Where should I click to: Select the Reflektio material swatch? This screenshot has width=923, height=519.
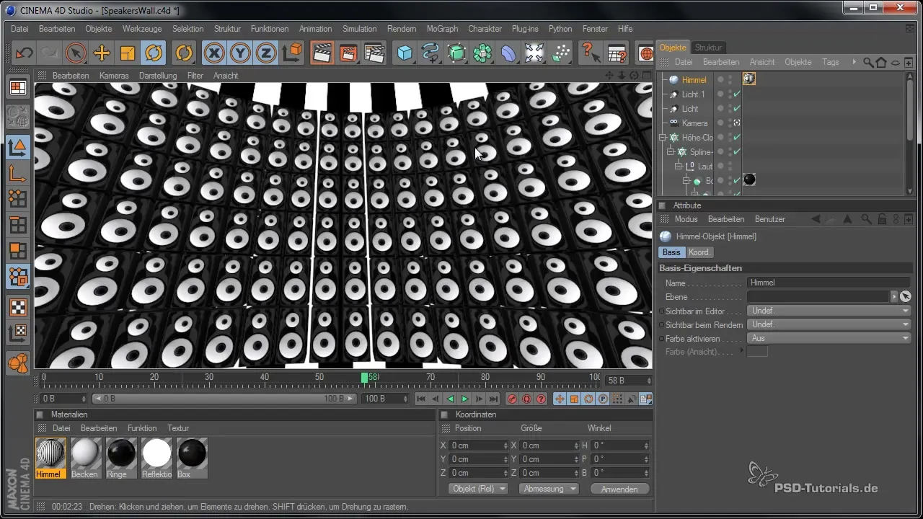click(156, 458)
